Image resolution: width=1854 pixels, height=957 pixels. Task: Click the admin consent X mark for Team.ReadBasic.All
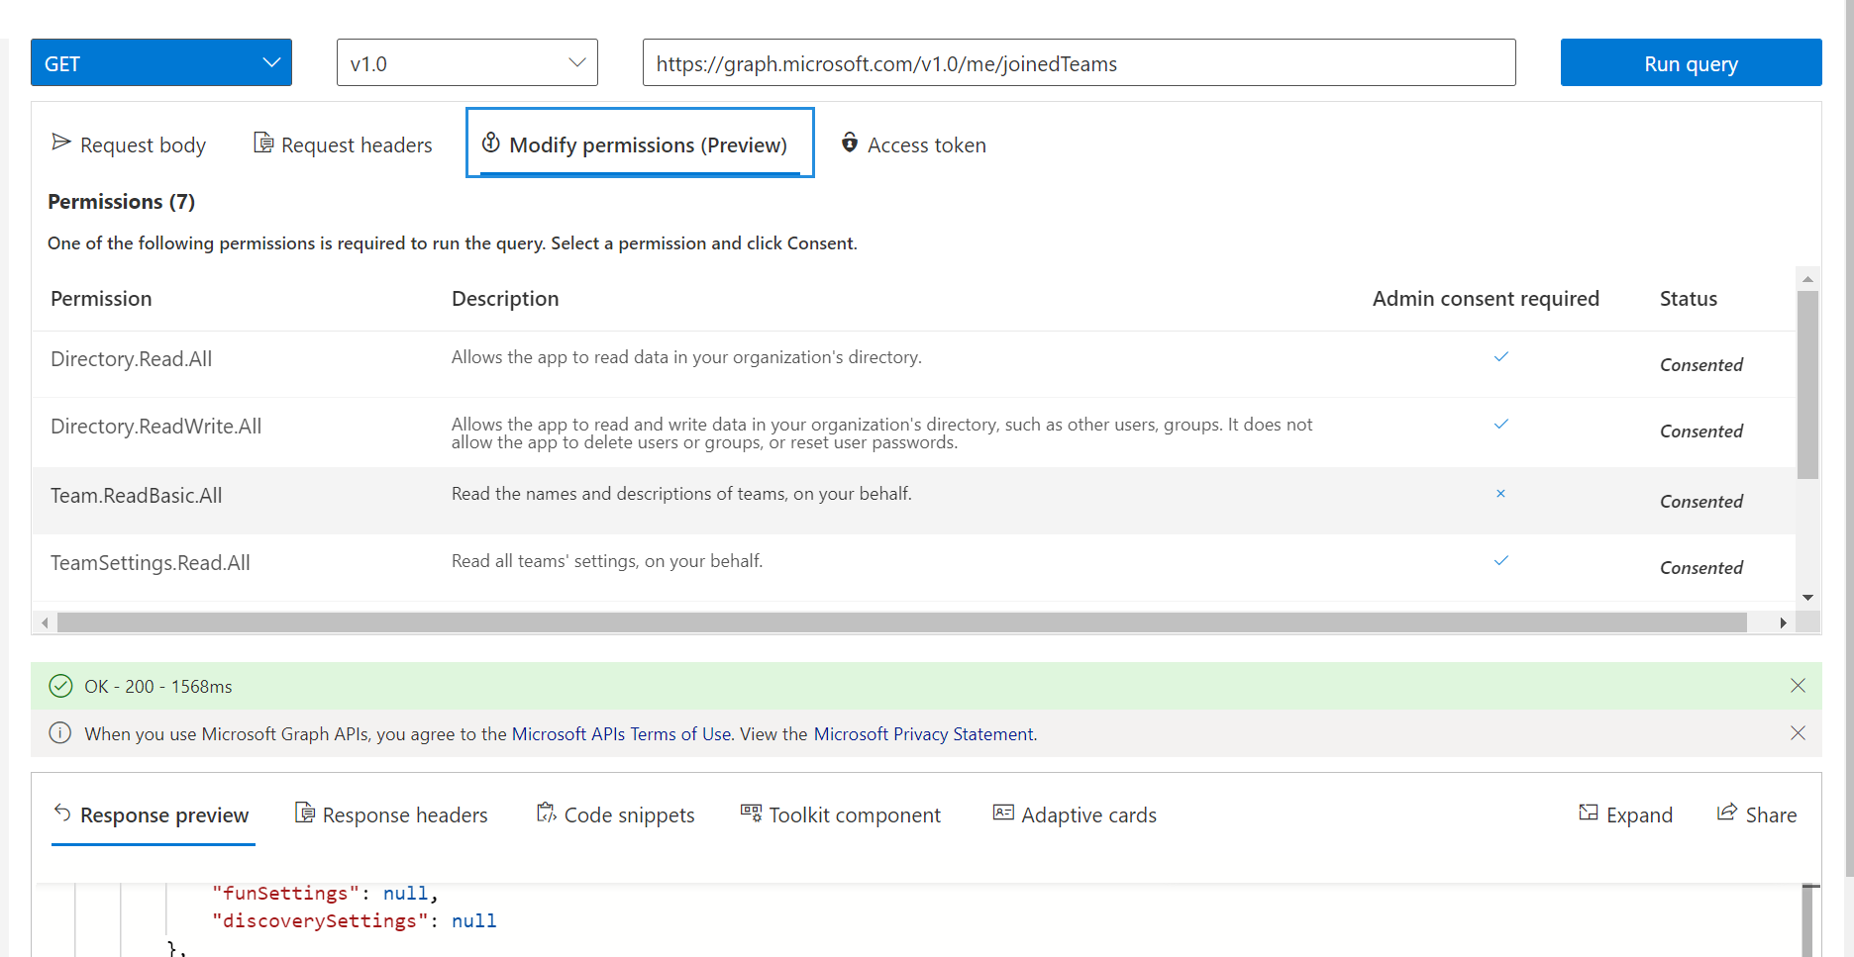(x=1500, y=493)
